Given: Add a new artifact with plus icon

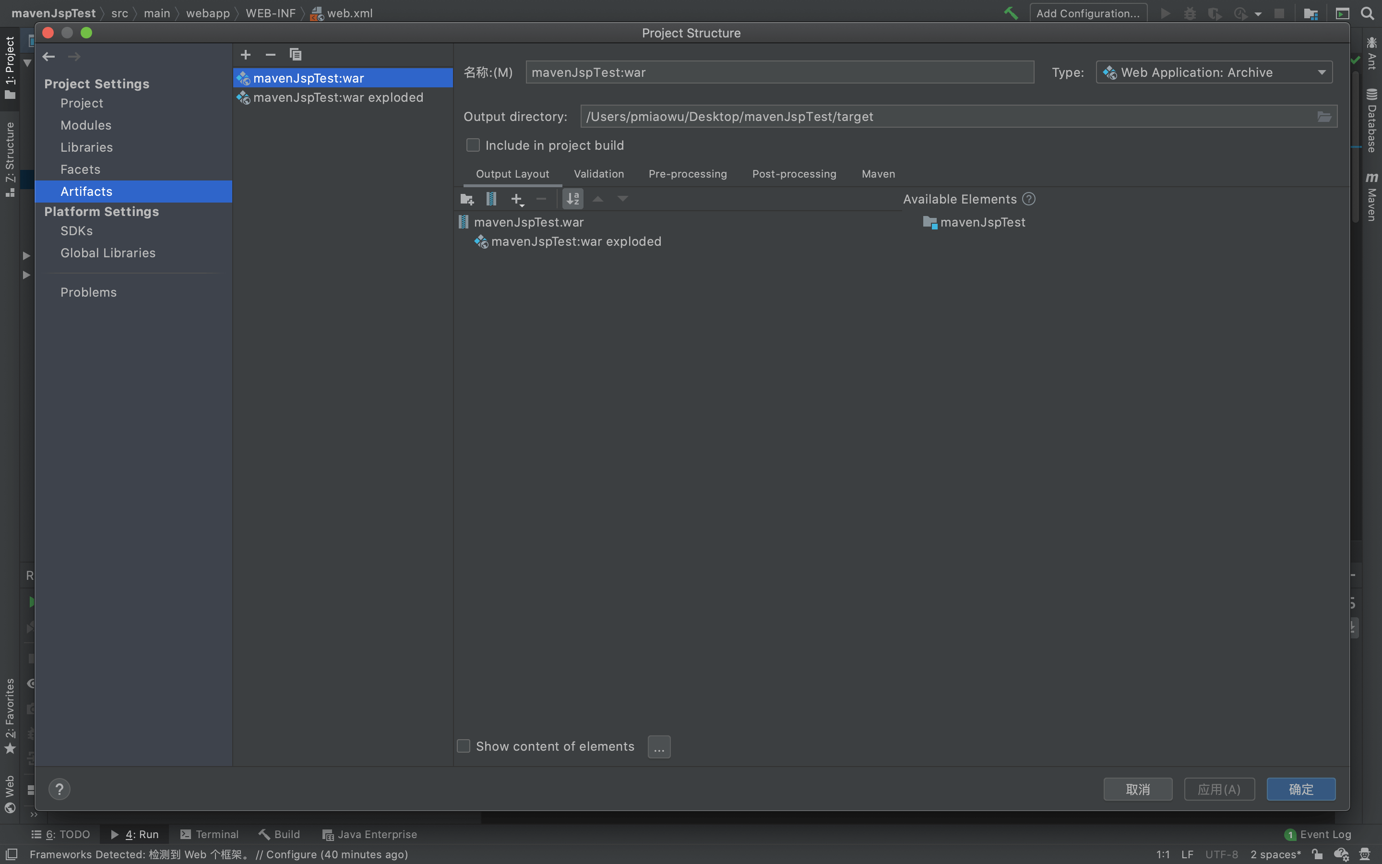Looking at the screenshot, I should coord(246,55).
